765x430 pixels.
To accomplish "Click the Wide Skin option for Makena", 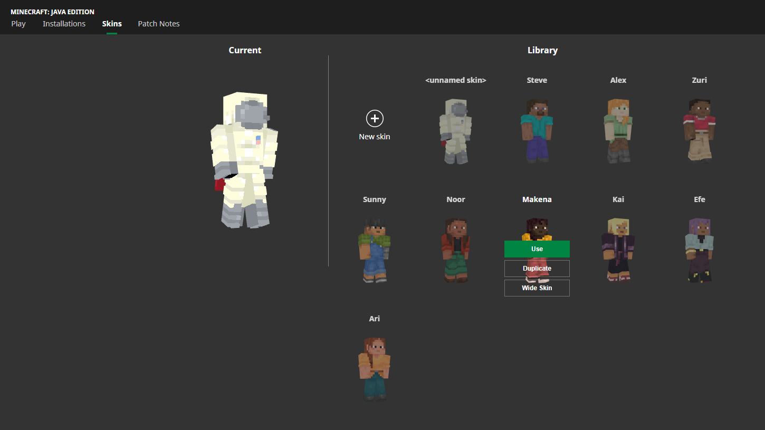I will [537, 288].
